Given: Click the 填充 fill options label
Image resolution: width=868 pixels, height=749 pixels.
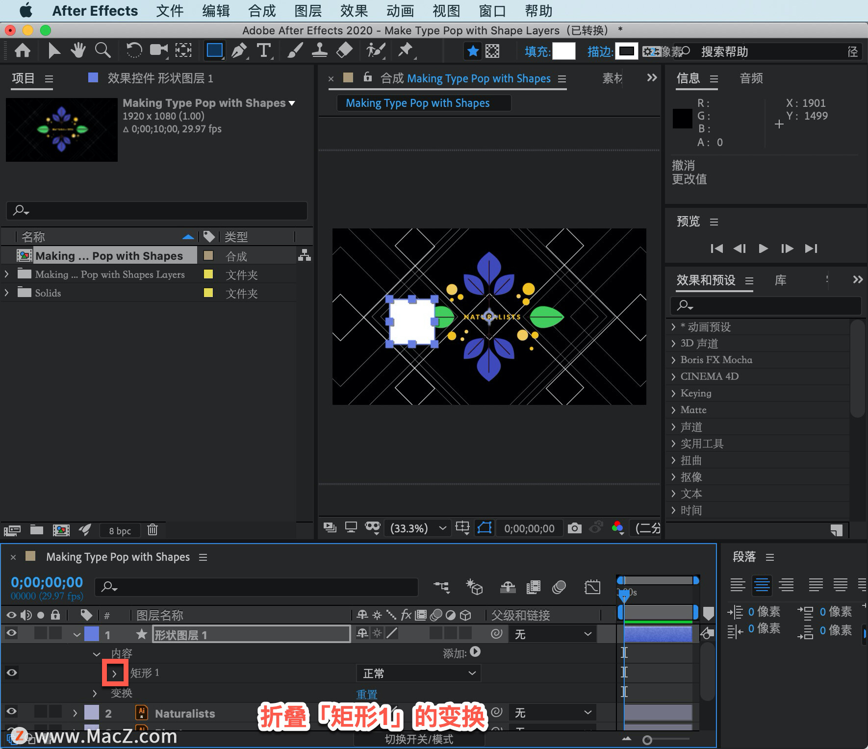Looking at the screenshot, I should (538, 51).
